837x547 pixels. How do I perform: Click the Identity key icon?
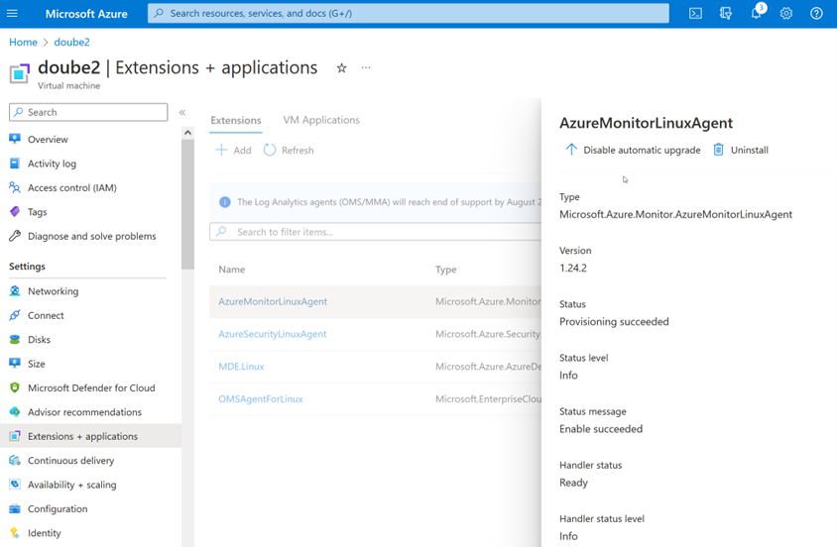point(15,532)
